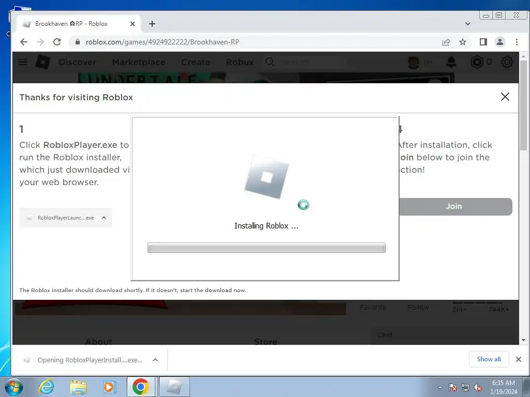The width and height of the screenshot is (530, 397).
Task: Open the Roblox hamburger navigation menu
Action: [23, 62]
